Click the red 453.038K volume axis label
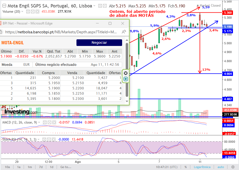 coord(230,110)
